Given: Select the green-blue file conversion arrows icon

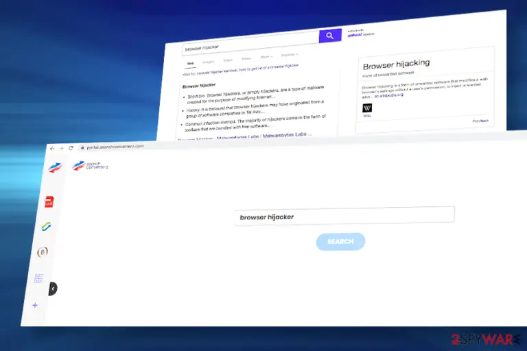Looking at the screenshot, I should (x=46, y=227).
